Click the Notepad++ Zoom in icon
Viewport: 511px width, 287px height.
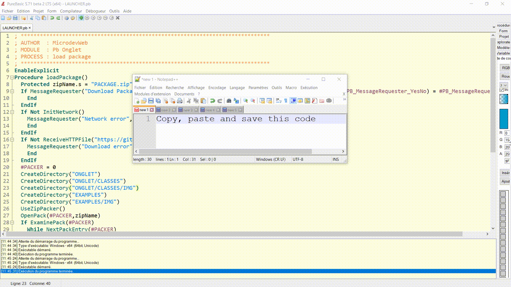[246, 101]
